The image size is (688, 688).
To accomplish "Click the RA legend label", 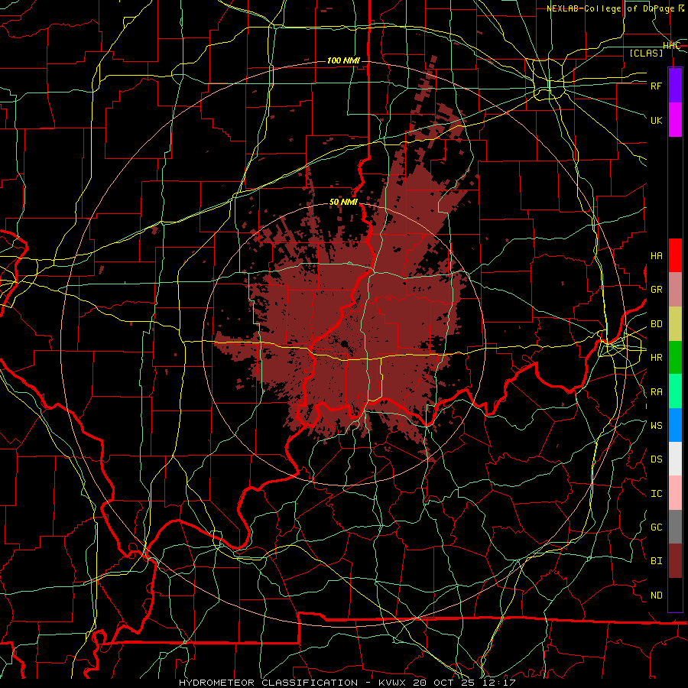I will pos(656,392).
